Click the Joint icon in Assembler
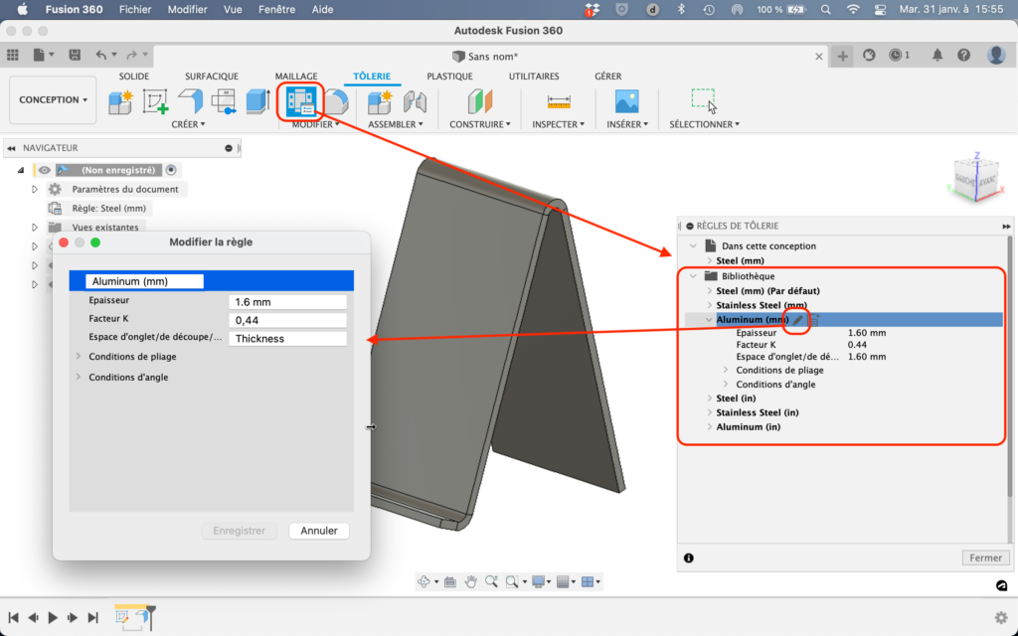 coord(415,102)
